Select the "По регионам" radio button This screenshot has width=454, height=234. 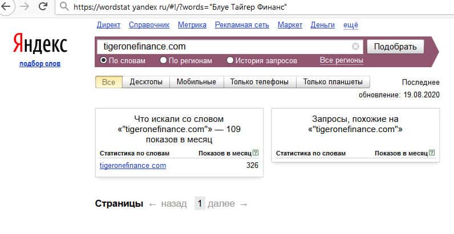164,60
